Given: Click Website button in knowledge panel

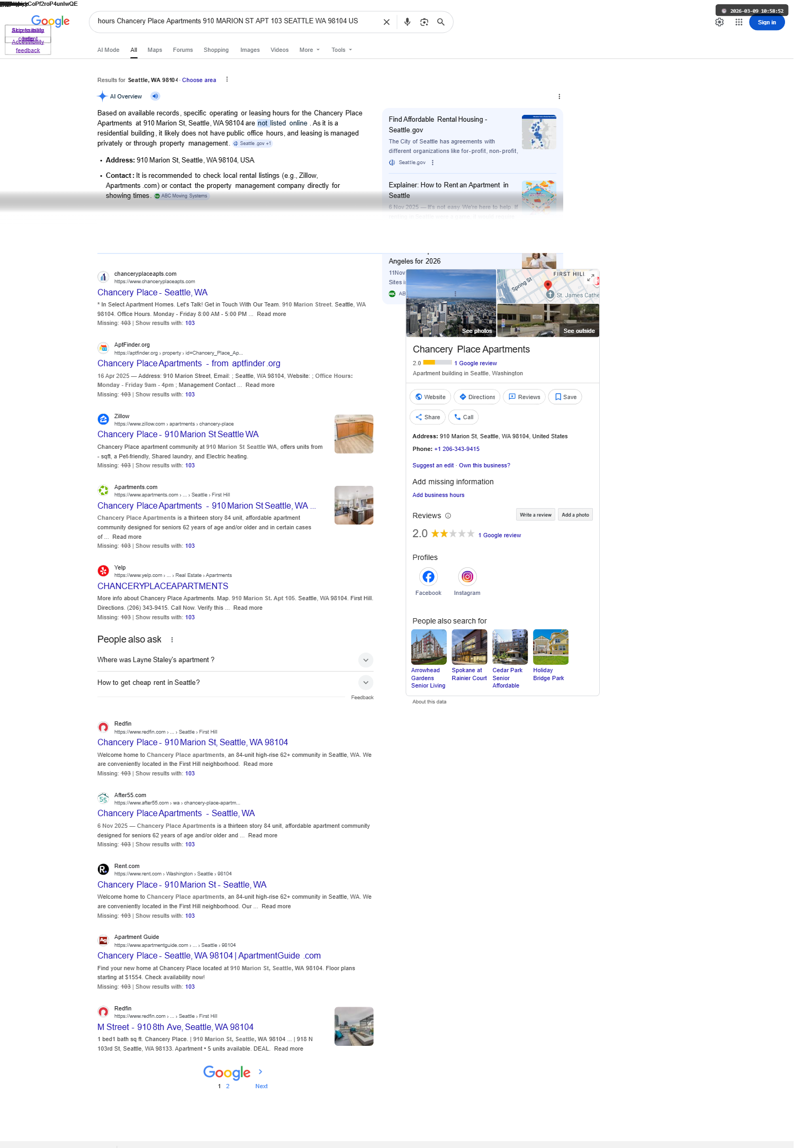Looking at the screenshot, I should (430, 397).
